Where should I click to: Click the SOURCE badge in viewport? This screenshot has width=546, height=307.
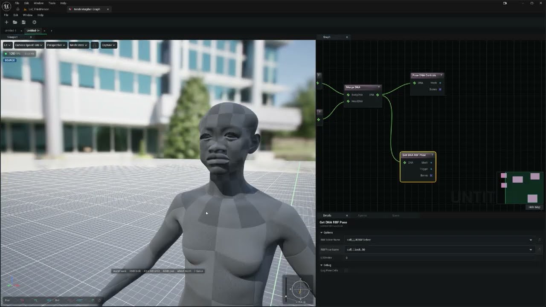pos(10,60)
